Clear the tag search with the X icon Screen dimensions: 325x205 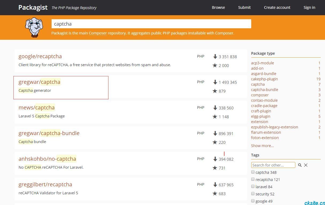click(306, 165)
